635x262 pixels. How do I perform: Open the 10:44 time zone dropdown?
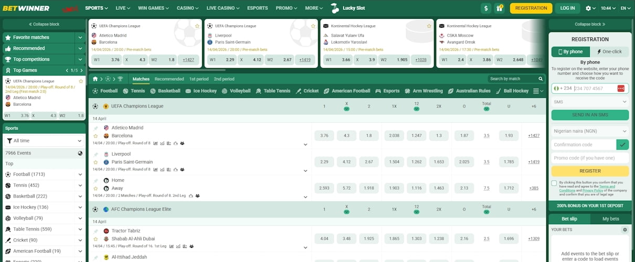(609, 8)
